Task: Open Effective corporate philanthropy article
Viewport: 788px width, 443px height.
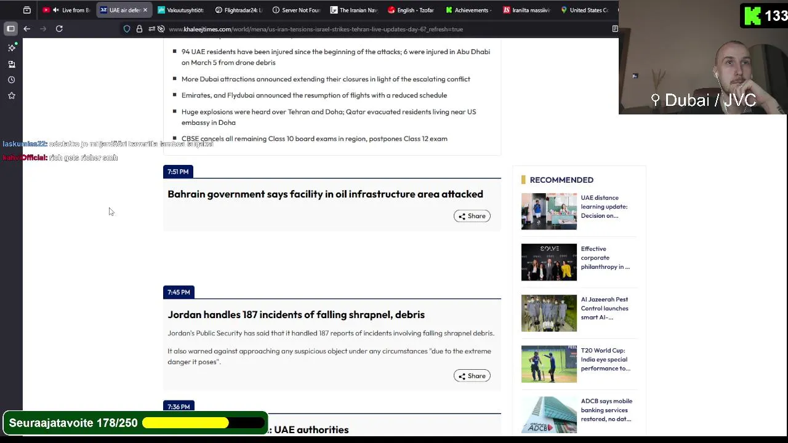Action: click(605, 258)
